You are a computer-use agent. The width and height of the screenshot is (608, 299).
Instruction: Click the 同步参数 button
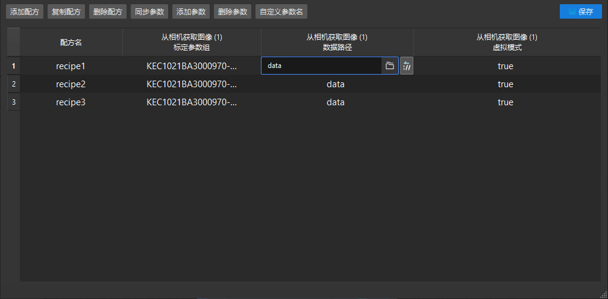click(x=149, y=11)
